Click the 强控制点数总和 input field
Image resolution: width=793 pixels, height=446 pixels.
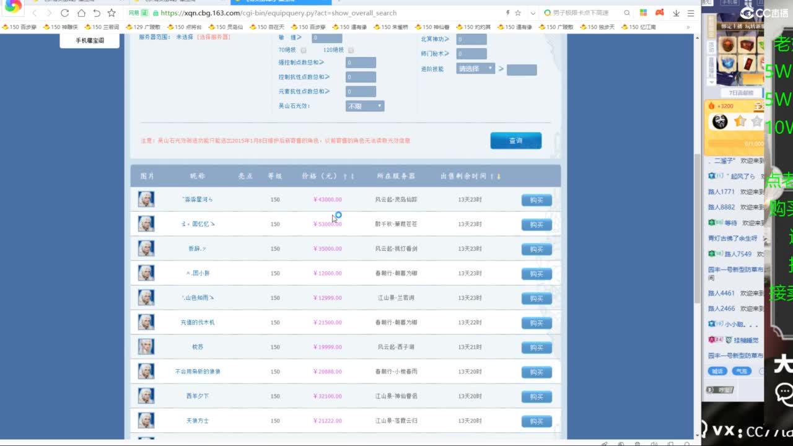coord(361,63)
